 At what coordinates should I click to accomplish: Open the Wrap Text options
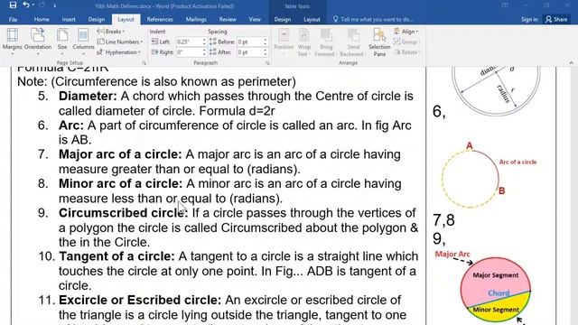point(303,42)
